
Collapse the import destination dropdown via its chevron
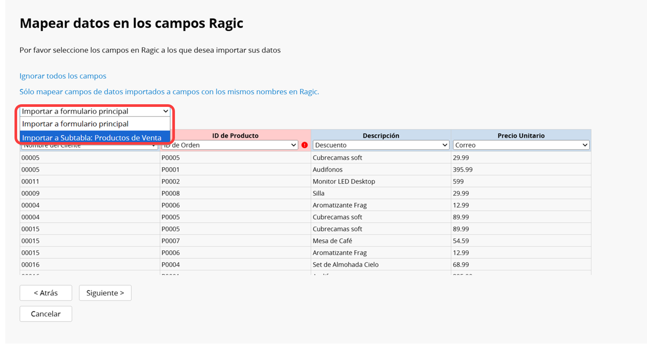coord(165,111)
